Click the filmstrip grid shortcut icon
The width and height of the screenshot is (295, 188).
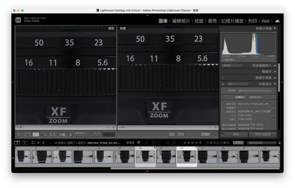[x=33, y=143]
